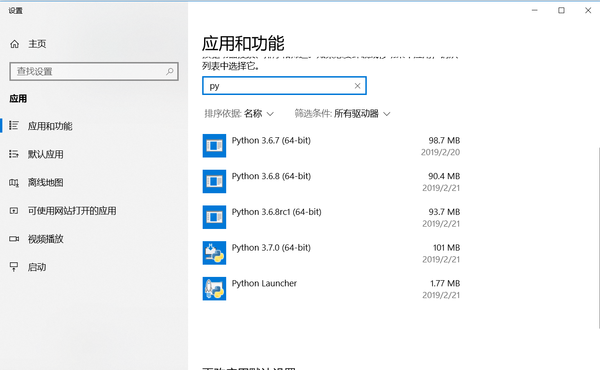The height and width of the screenshot is (370, 600).
Task: Select 应用和功能 in sidebar
Action: (50, 126)
